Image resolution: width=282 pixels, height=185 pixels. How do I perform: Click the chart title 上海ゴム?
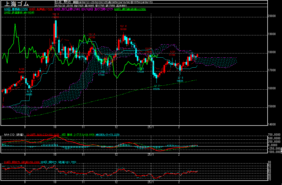tap(16, 3)
